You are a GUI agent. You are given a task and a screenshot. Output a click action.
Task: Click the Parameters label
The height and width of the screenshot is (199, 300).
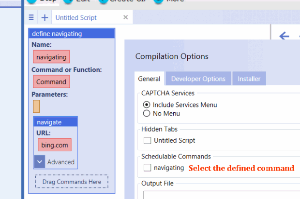pyautogui.click(x=49, y=94)
